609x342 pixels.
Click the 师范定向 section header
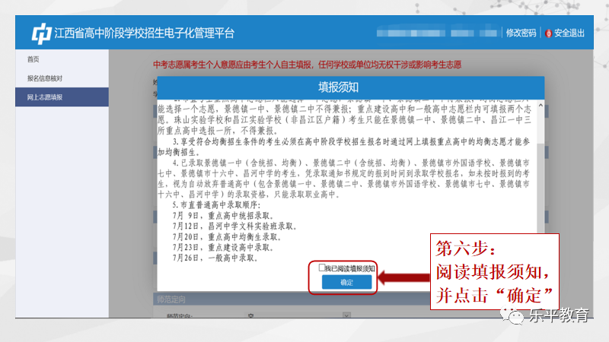(171, 299)
